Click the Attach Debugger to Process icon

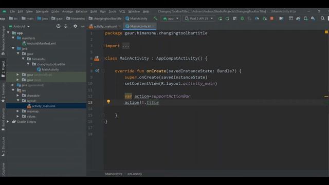coord(265,18)
